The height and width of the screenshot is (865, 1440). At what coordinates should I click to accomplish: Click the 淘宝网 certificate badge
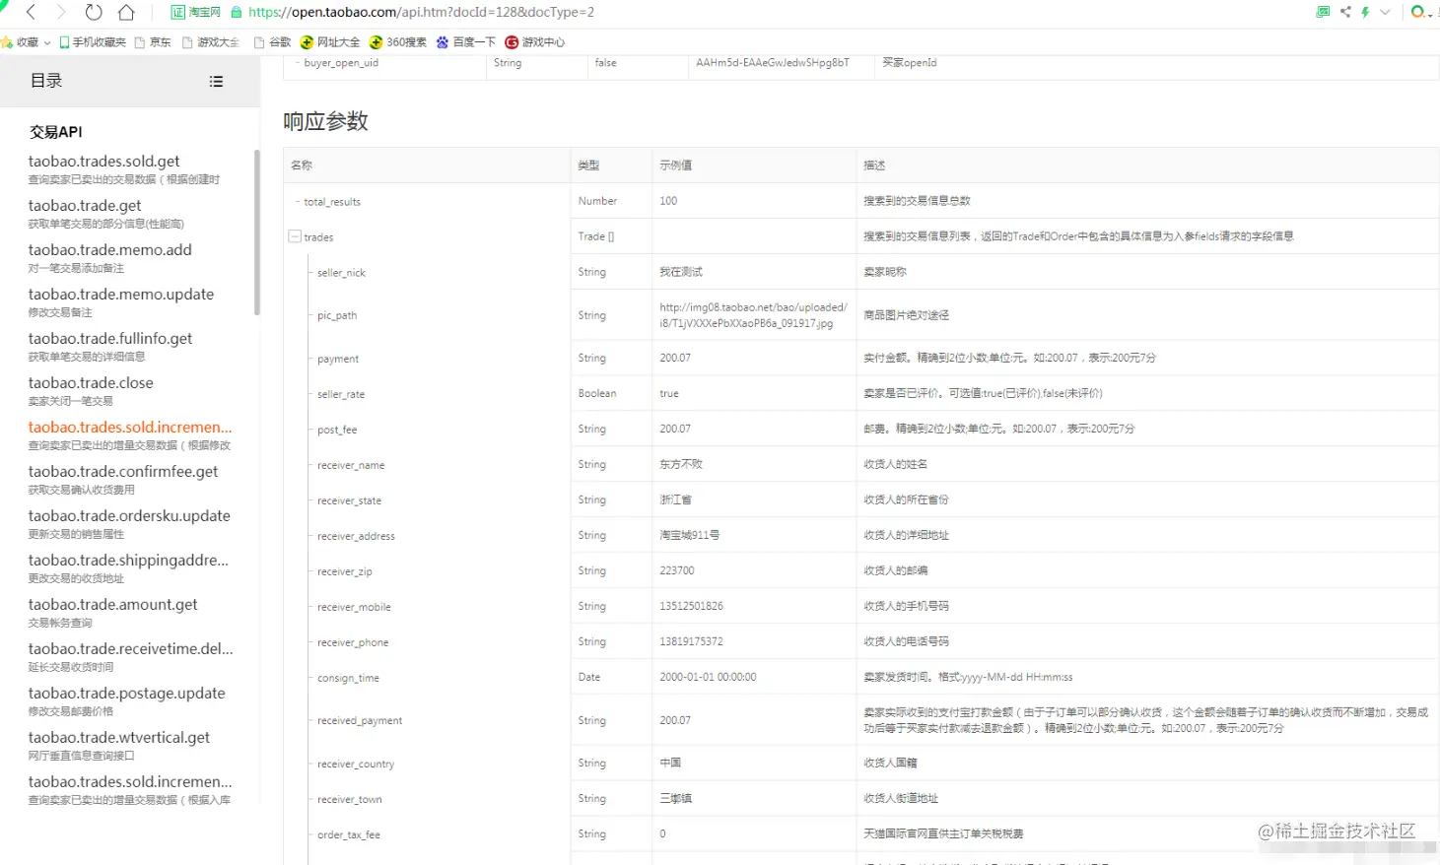pyautogui.click(x=196, y=12)
